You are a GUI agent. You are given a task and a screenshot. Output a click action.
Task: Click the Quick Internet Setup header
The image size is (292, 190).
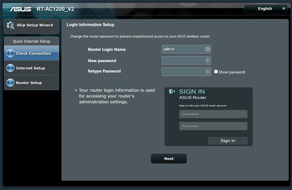tap(32, 41)
